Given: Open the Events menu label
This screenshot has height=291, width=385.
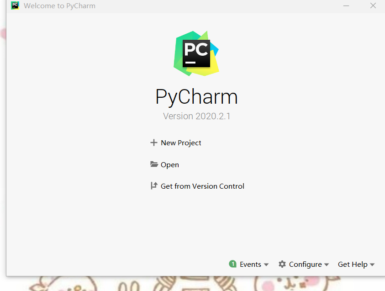Looking at the screenshot, I should coord(250,264).
